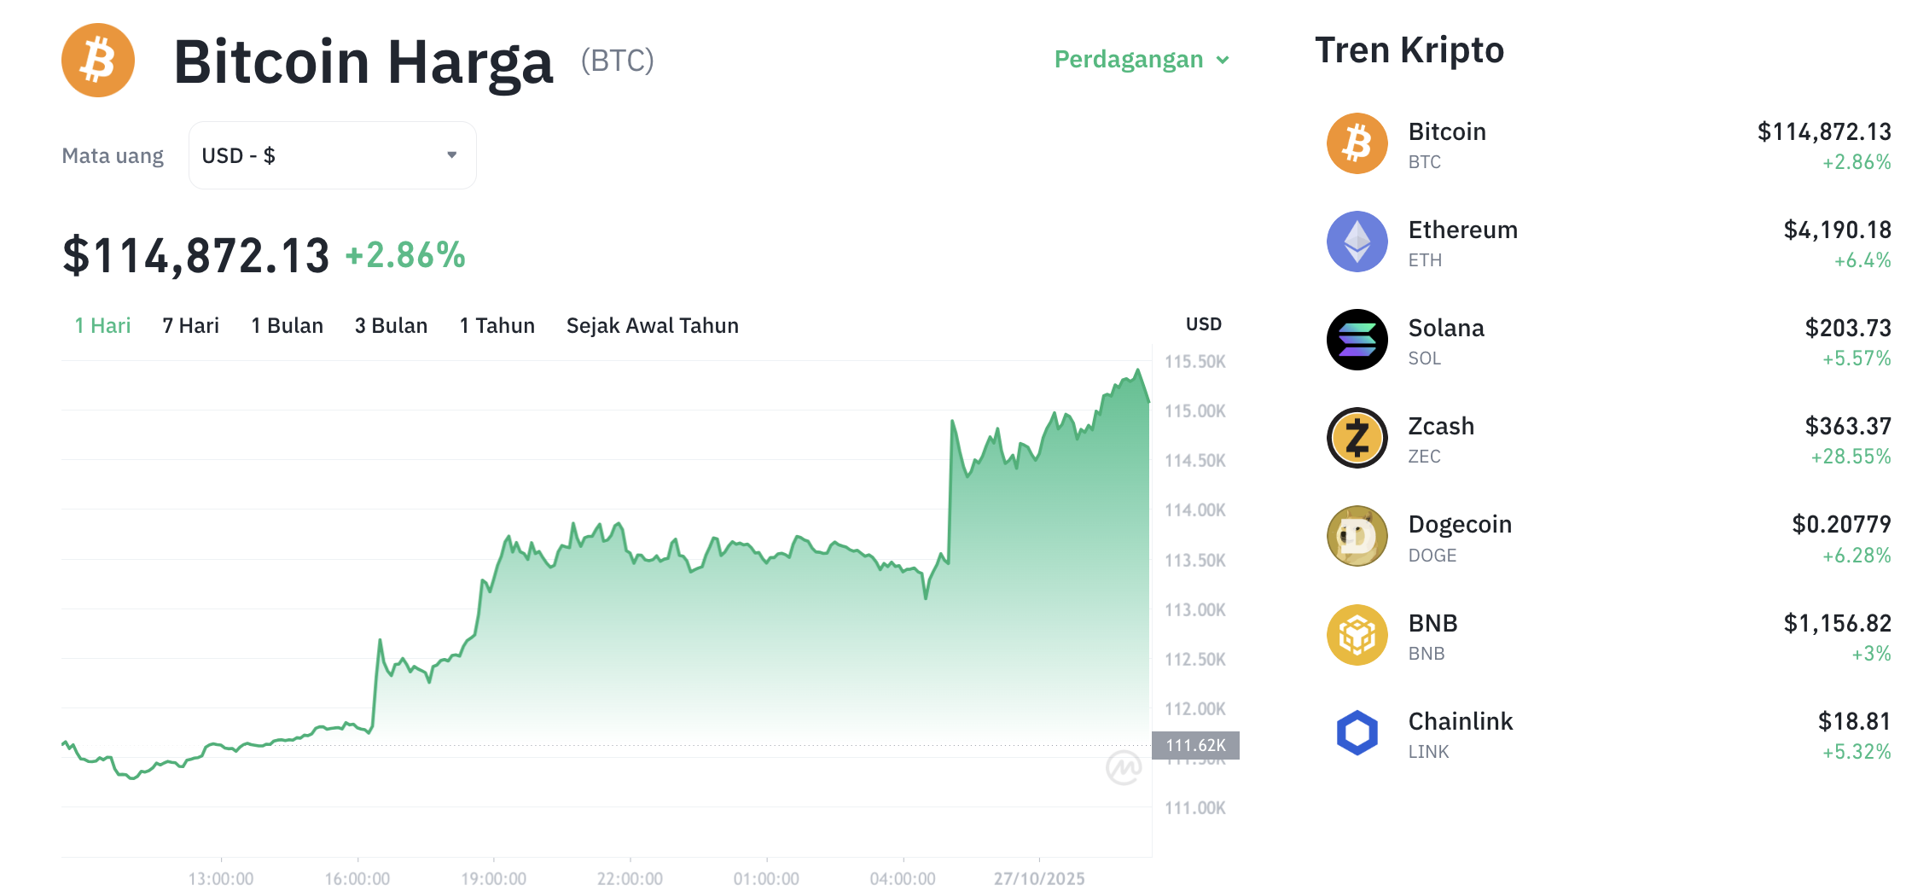Open the USD - $ currency selector
Viewport: 1906px width, 891px height.
point(331,155)
